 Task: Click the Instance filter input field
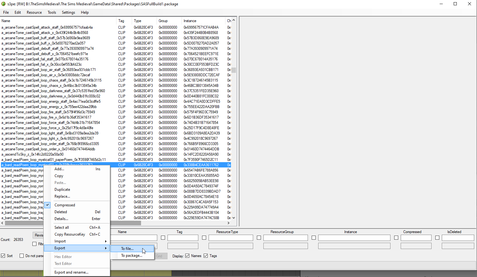tap(354, 238)
